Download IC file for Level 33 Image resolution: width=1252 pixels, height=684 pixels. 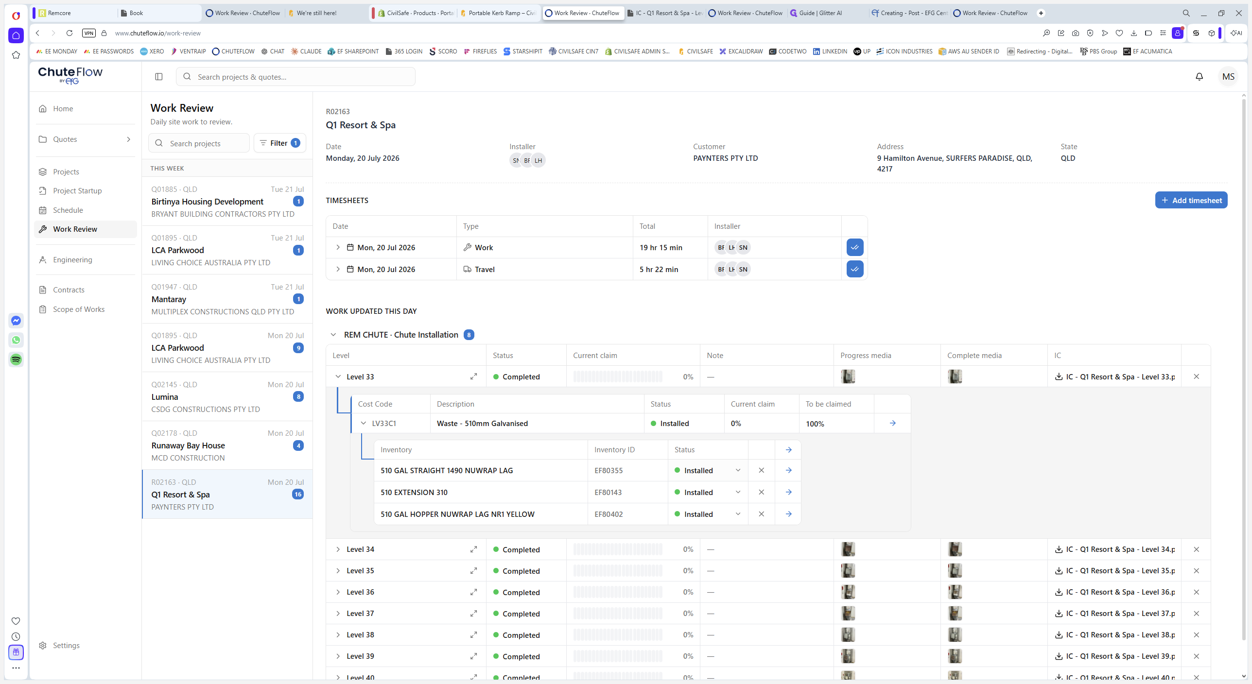[x=1114, y=376]
